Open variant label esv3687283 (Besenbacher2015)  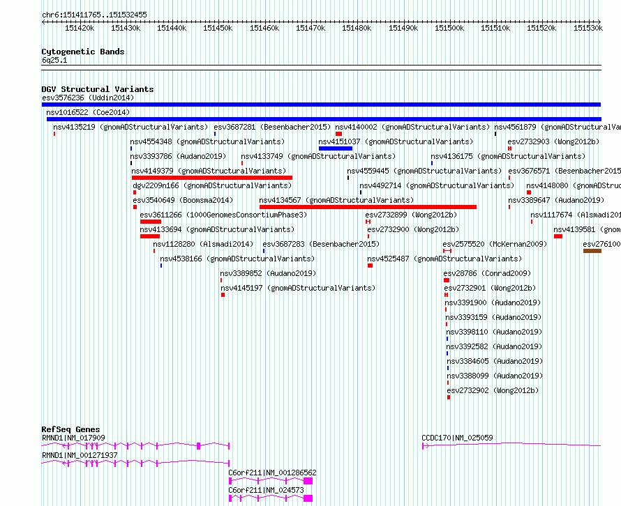click(321, 244)
